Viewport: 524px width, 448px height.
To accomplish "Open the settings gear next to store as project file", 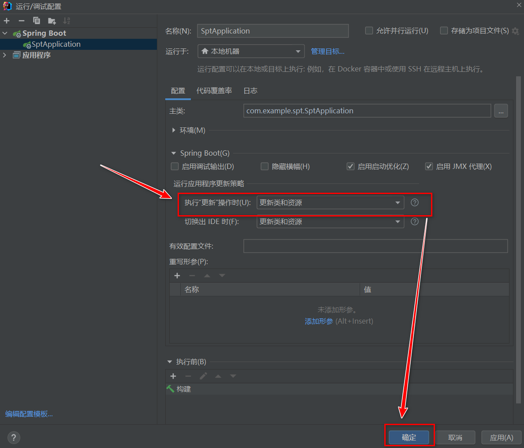I will (x=515, y=31).
